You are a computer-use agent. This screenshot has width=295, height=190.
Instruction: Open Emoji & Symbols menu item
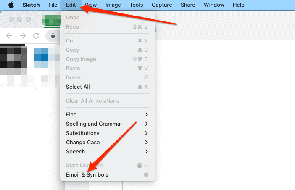click(87, 175)
